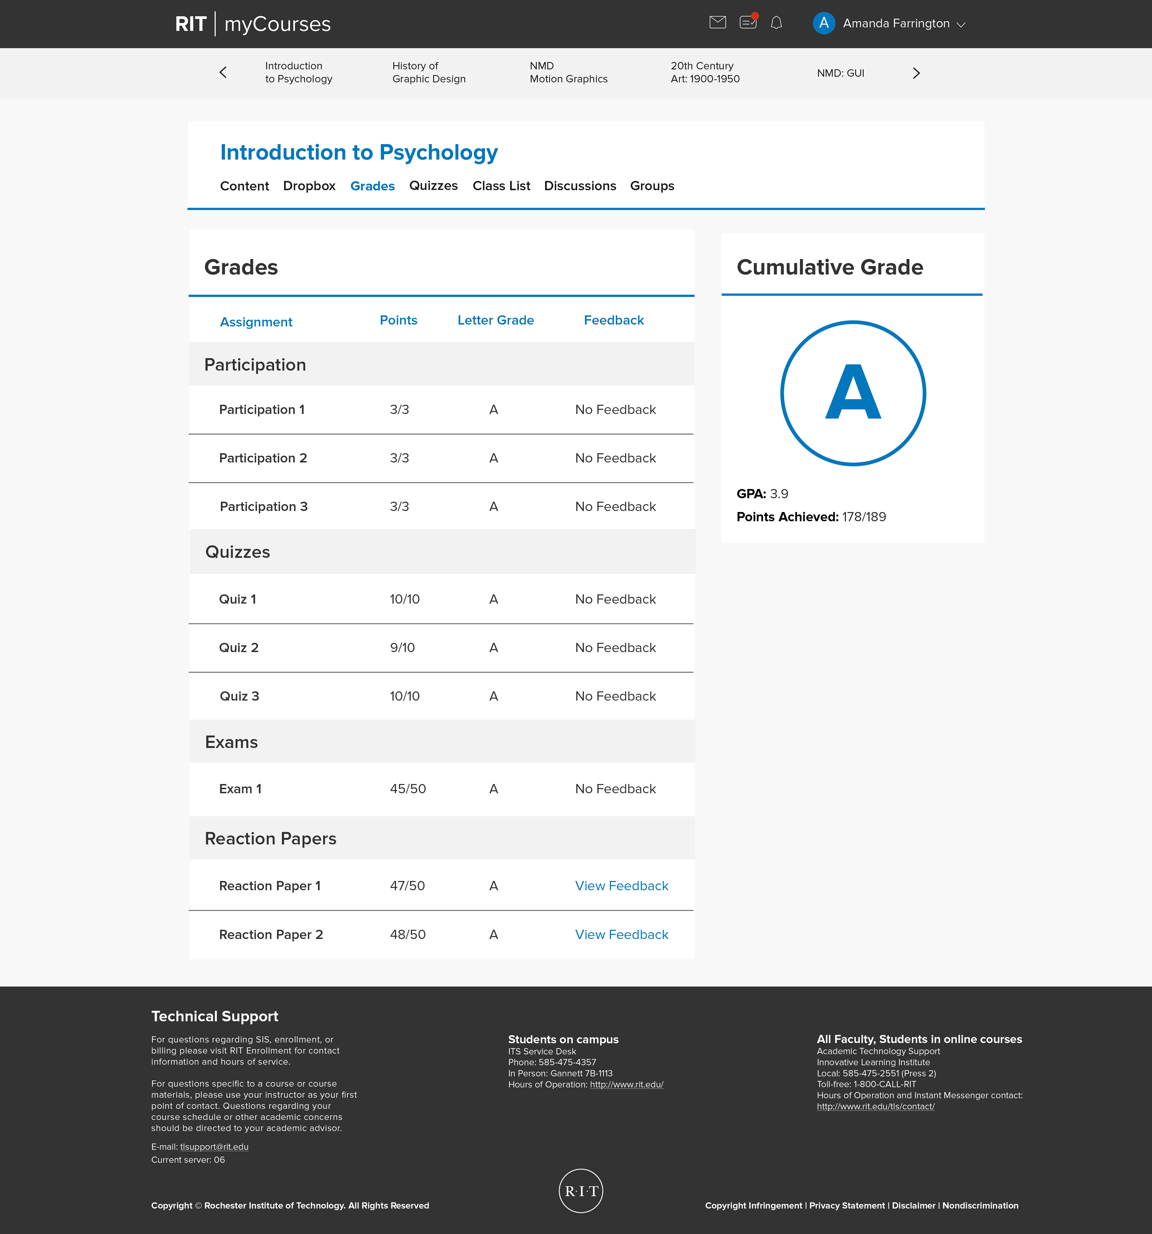Select the Participation 2 row name

(x=263, y=458)
